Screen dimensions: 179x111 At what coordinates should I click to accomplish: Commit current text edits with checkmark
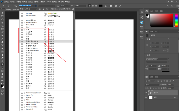(120, 6)
